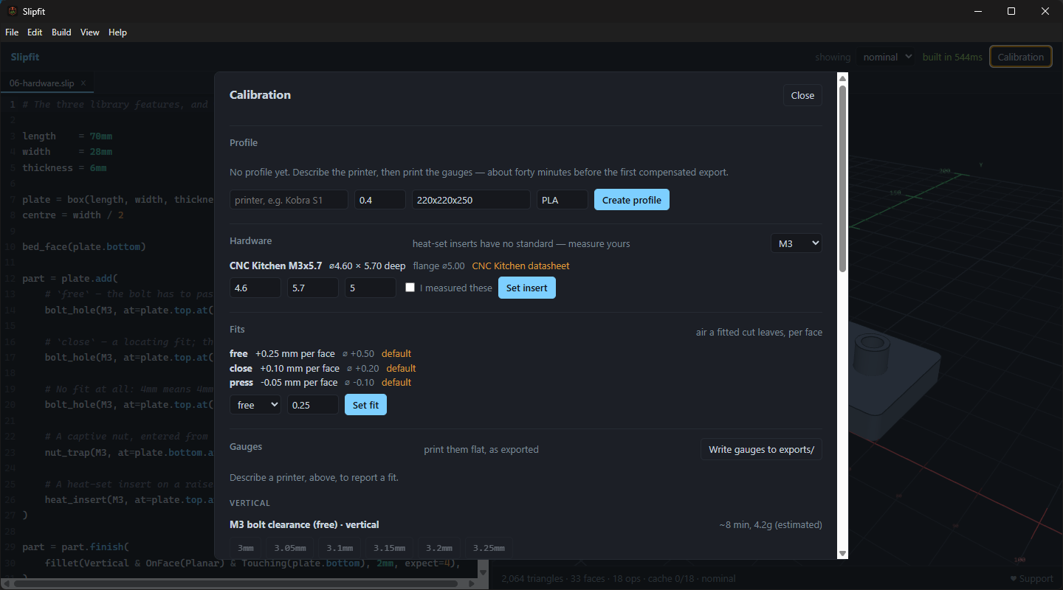Click the Calibration button in the header
The image size is (1063, 590).
(x=1021, y=57)
